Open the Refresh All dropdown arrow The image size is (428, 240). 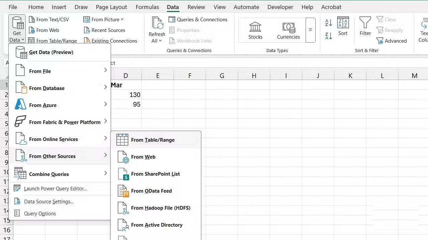[160, 41]
